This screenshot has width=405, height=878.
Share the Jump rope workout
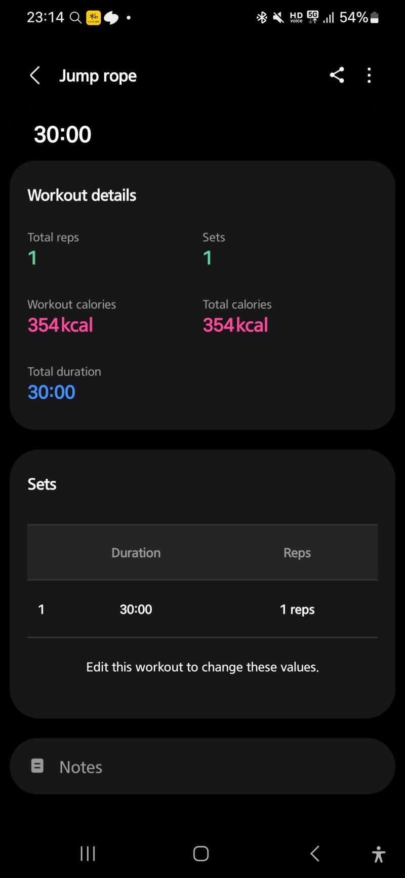pos(337,75)
